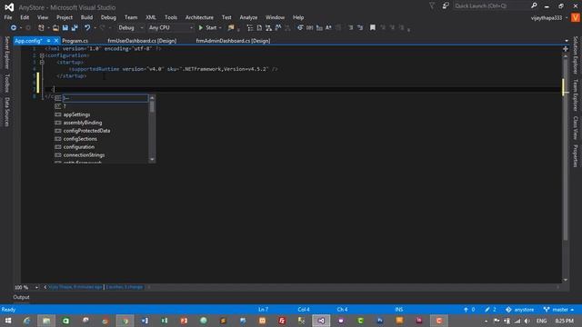The height and width of the screenshot is (327, 582).
Task: Switch to frmUserDashboard.cs [Design] tab
Action: pyautogui.click(x=142, y=41)
